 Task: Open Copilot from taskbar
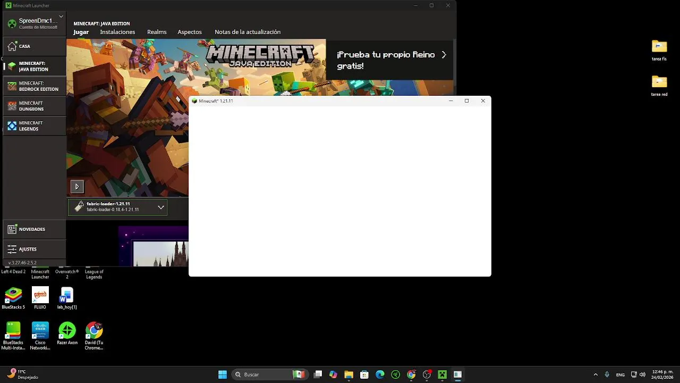[x=333, y=374]
